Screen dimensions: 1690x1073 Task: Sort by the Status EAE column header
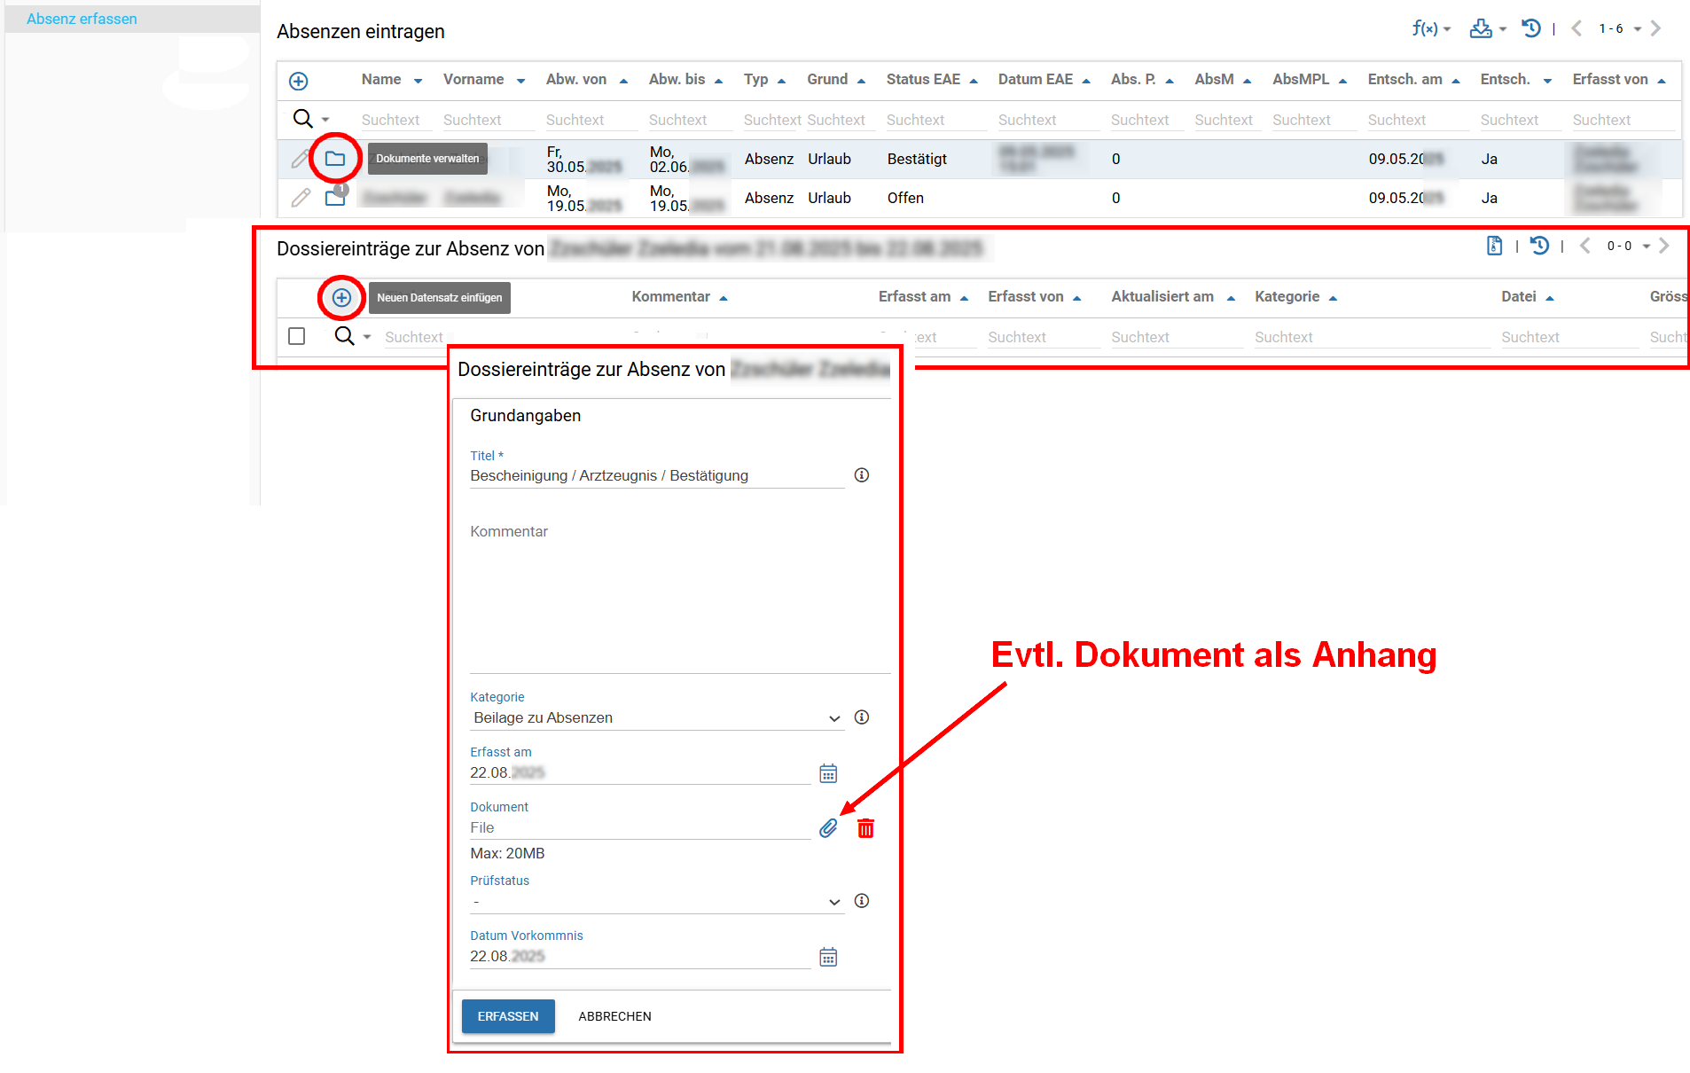(x=922, y=80)
